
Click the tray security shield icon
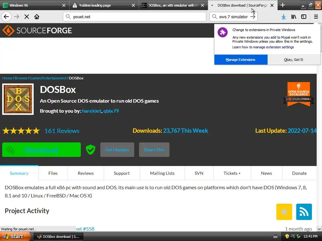click(287, 236)
